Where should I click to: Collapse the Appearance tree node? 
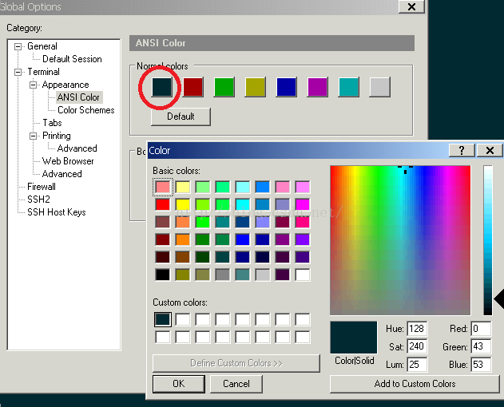(x=33, y=85)
